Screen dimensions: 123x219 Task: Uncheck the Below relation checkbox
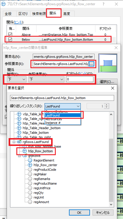pyautogui.click(x=10, y=40)
